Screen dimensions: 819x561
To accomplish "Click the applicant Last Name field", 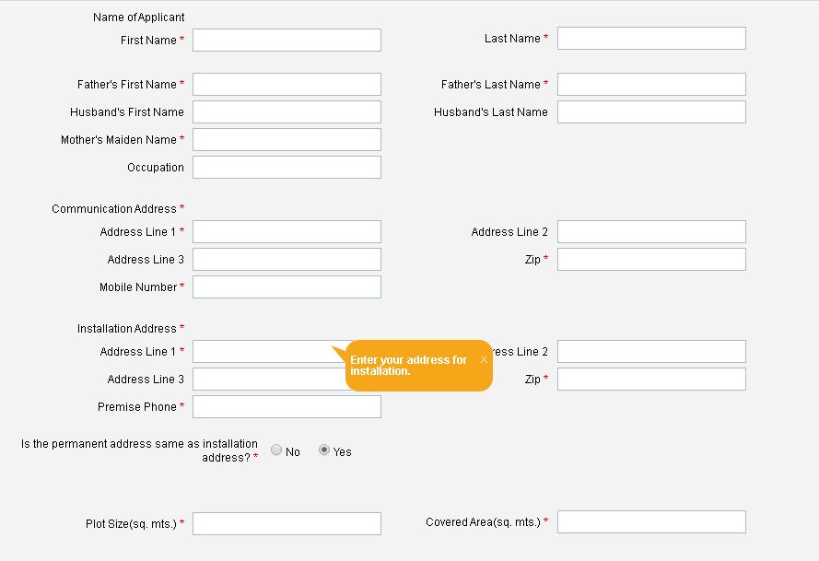I will (x=651, y=38).
